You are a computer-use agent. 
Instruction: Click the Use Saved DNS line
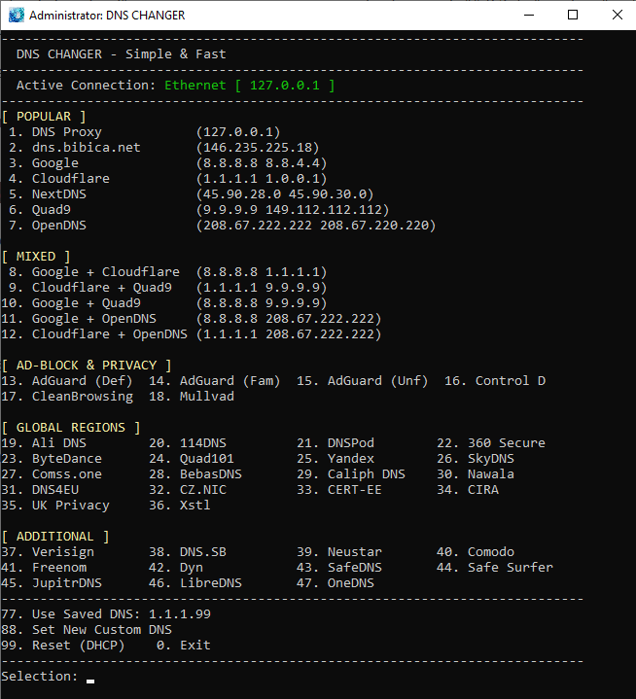pos(106,614)
